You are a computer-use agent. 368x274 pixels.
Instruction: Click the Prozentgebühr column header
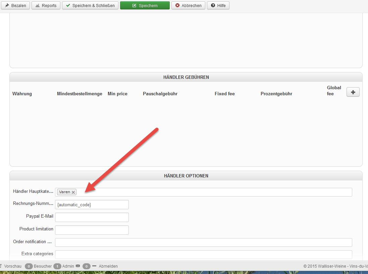[x=276, y=94]
